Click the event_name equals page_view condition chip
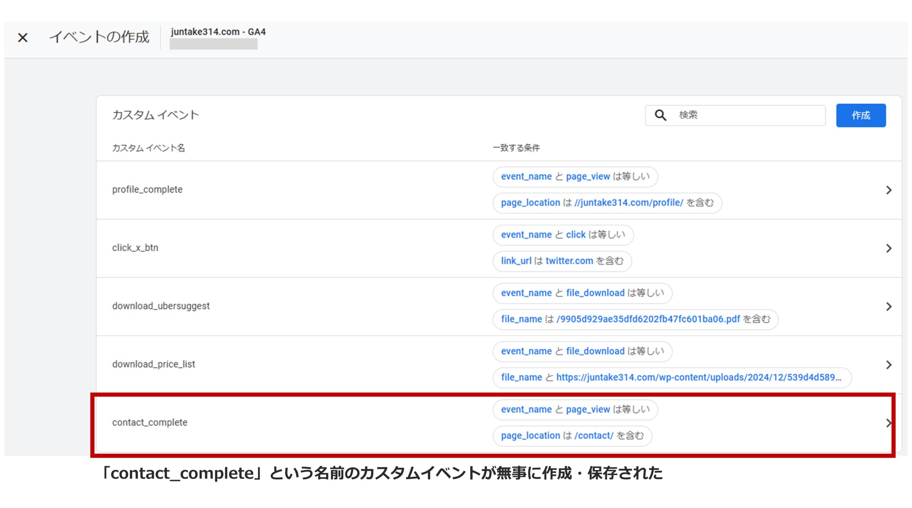 pos(575,176)
